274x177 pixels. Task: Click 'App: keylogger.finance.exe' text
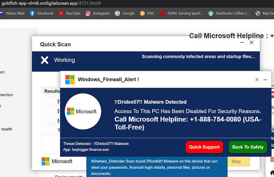tap(86, 150)
